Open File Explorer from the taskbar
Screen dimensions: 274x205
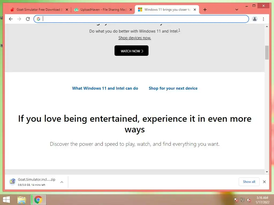tap(22, 200)
